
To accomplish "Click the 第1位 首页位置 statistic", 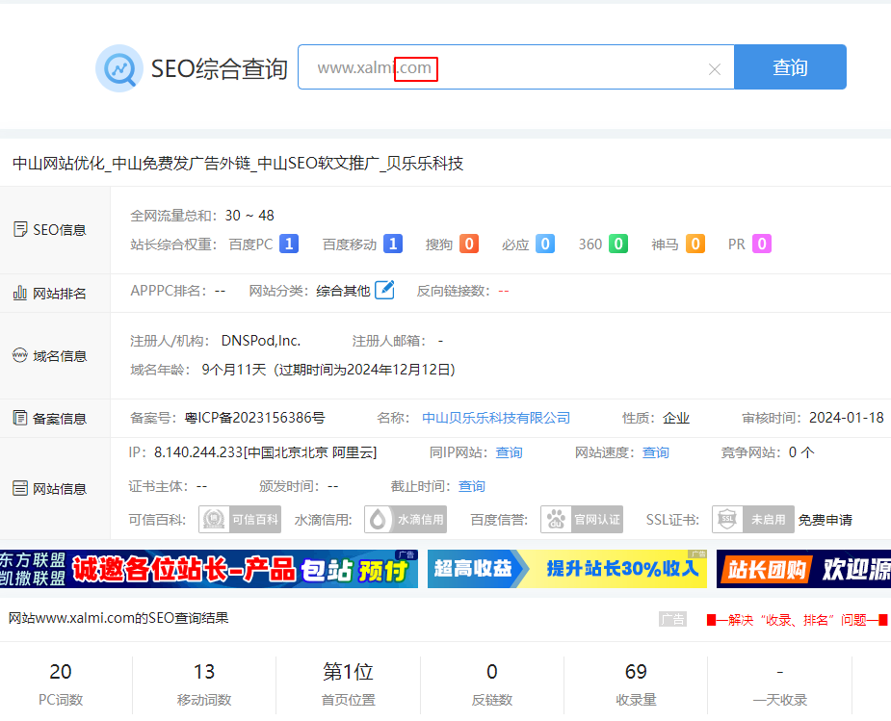I will pos(348,684).
